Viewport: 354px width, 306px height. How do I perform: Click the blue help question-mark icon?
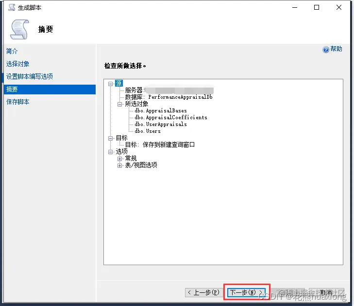click(325, 50)
